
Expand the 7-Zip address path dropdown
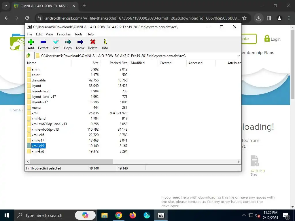coord(239,56)
